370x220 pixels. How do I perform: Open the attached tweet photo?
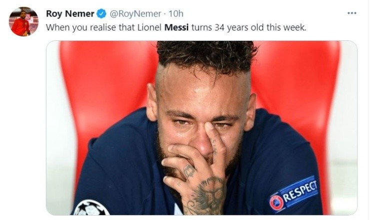click(201, 128)
